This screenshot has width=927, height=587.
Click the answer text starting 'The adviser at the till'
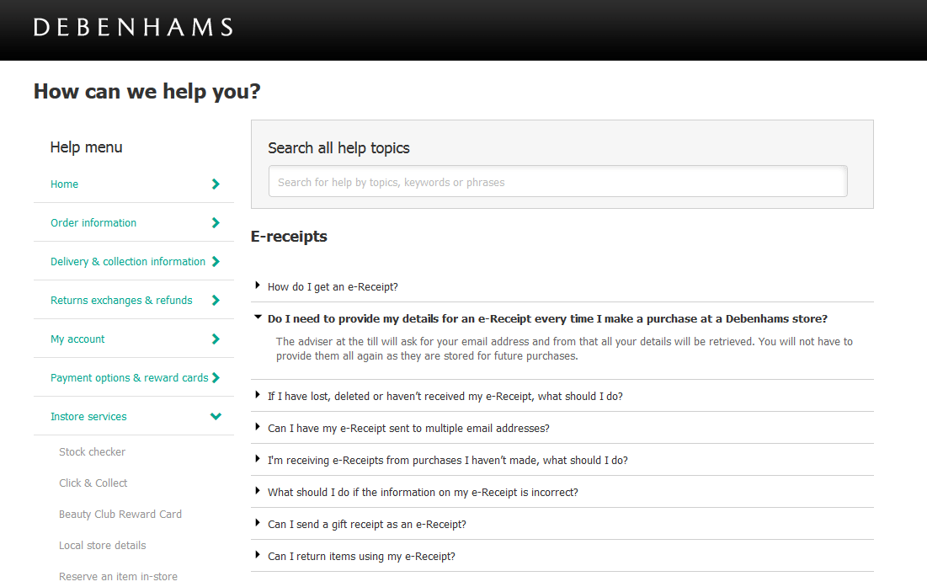pos(564,349)
